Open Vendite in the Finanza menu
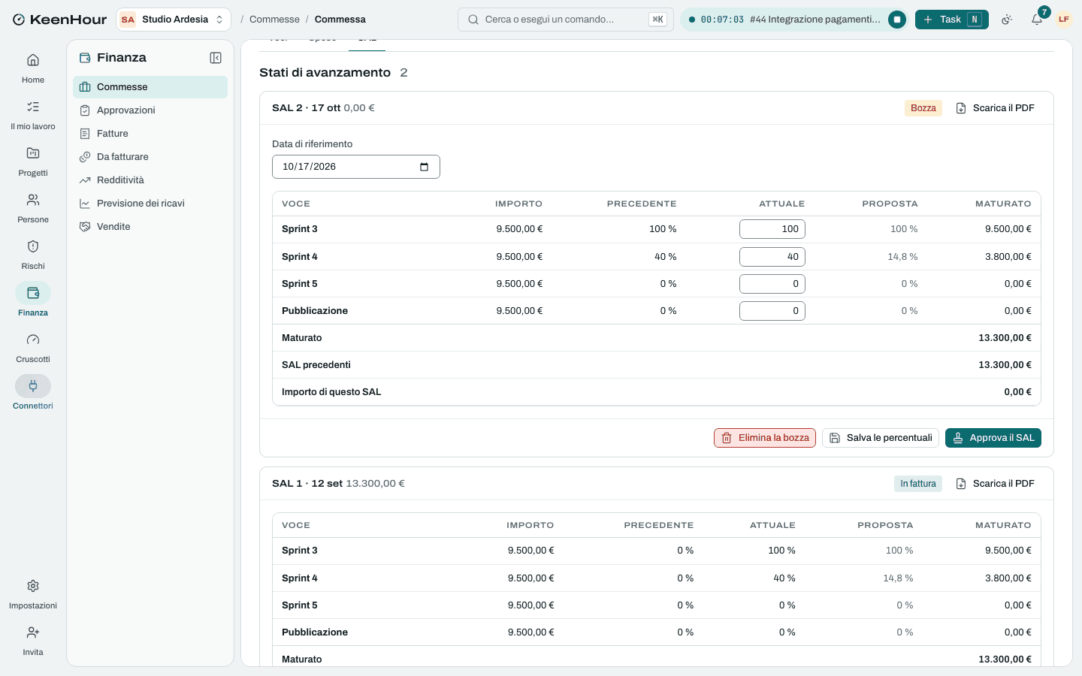 [150, 227]
